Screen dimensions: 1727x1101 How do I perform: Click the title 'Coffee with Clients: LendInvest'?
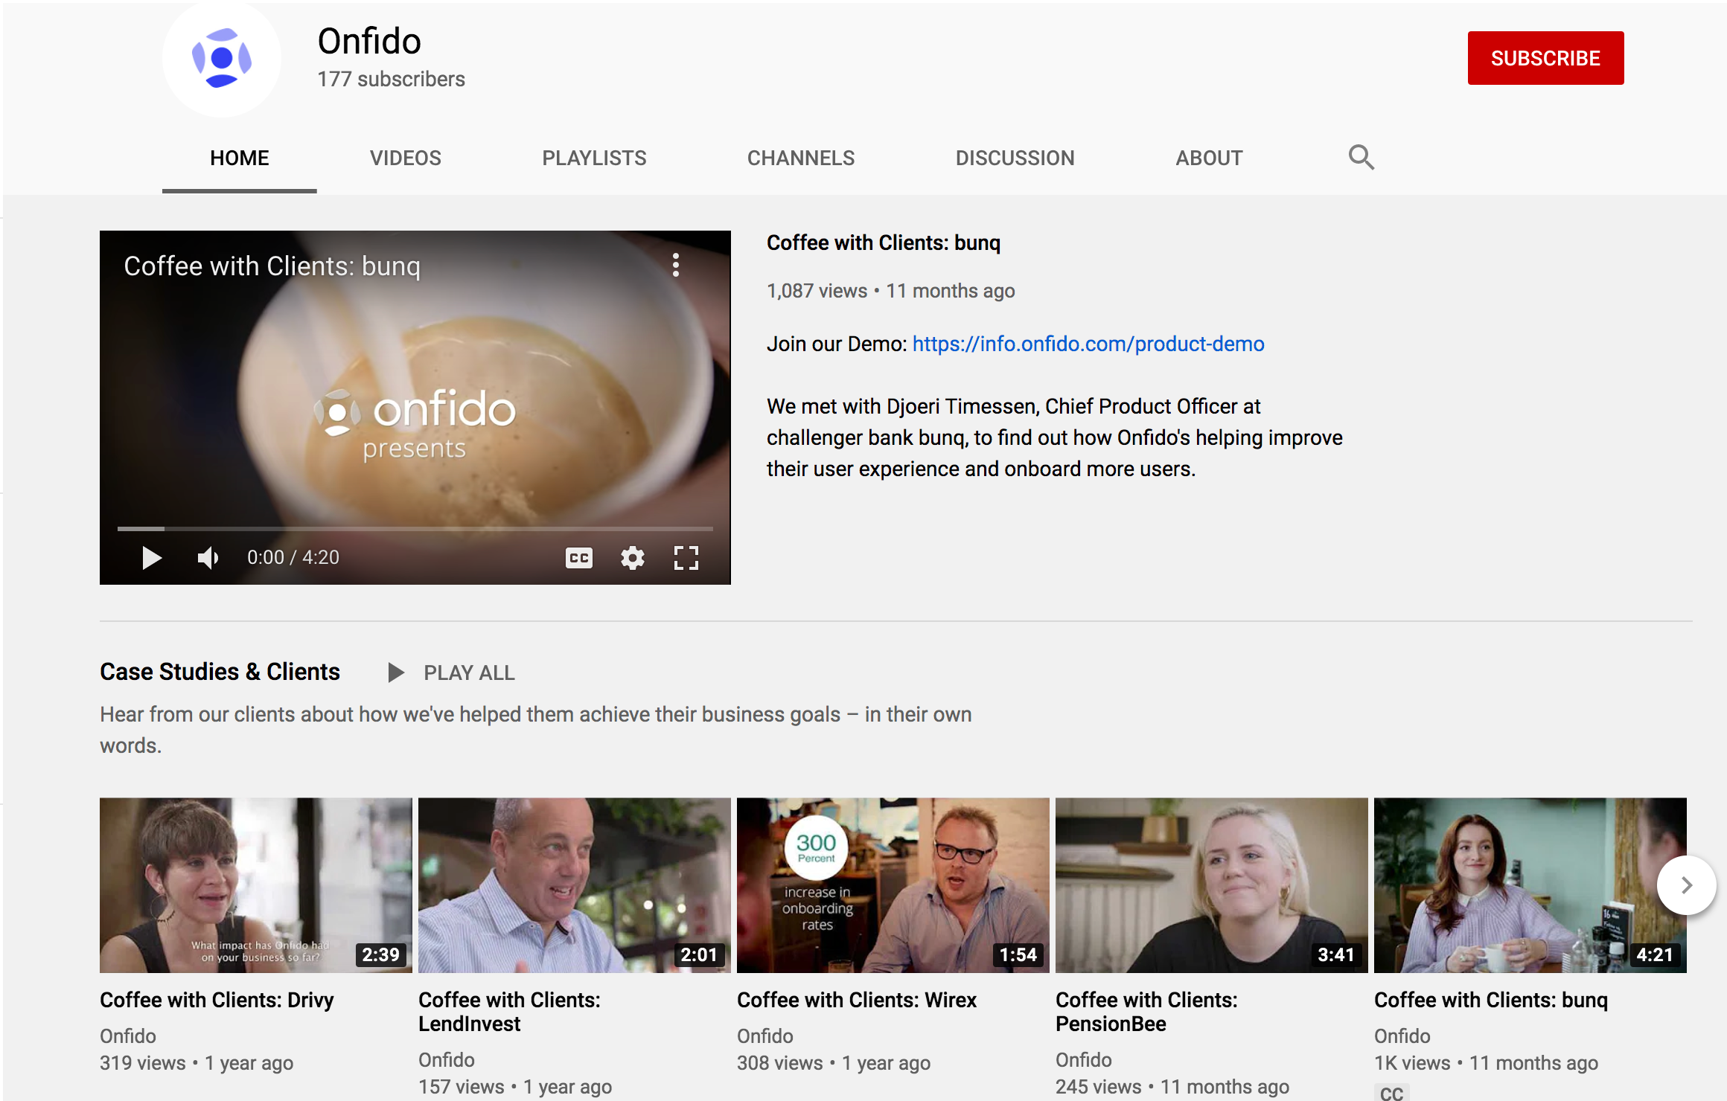click(x=509, y=1012)
